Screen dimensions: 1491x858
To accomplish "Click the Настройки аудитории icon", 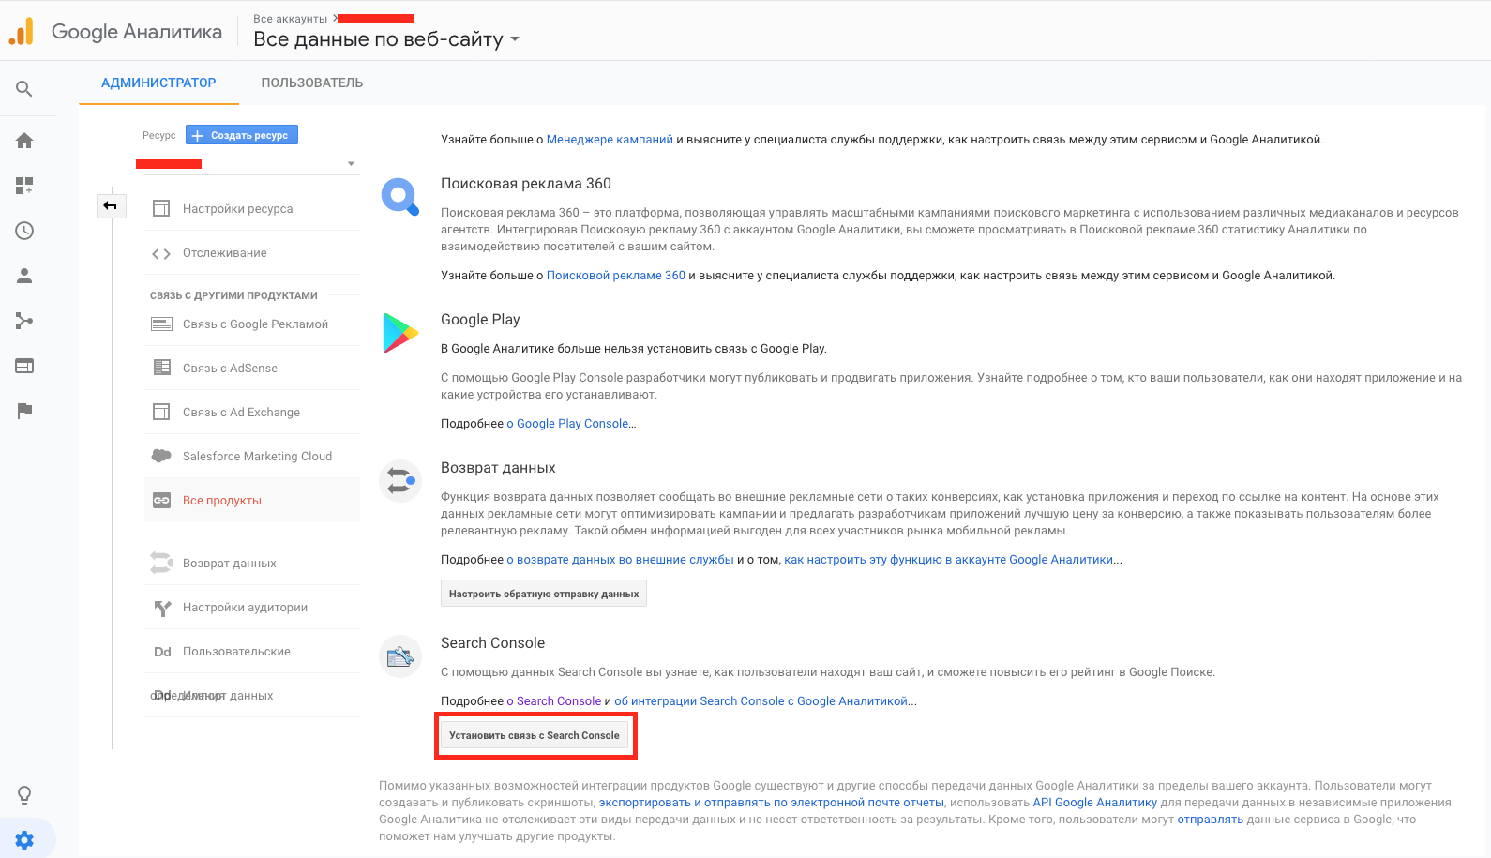I will coord(161,608).
